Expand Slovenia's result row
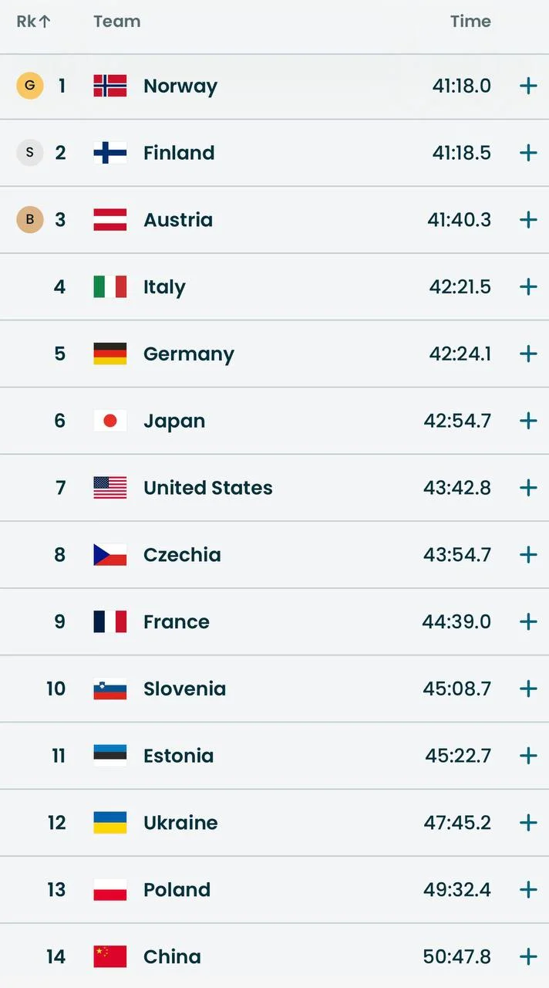The image size is (549, 988). click(528, 689)
